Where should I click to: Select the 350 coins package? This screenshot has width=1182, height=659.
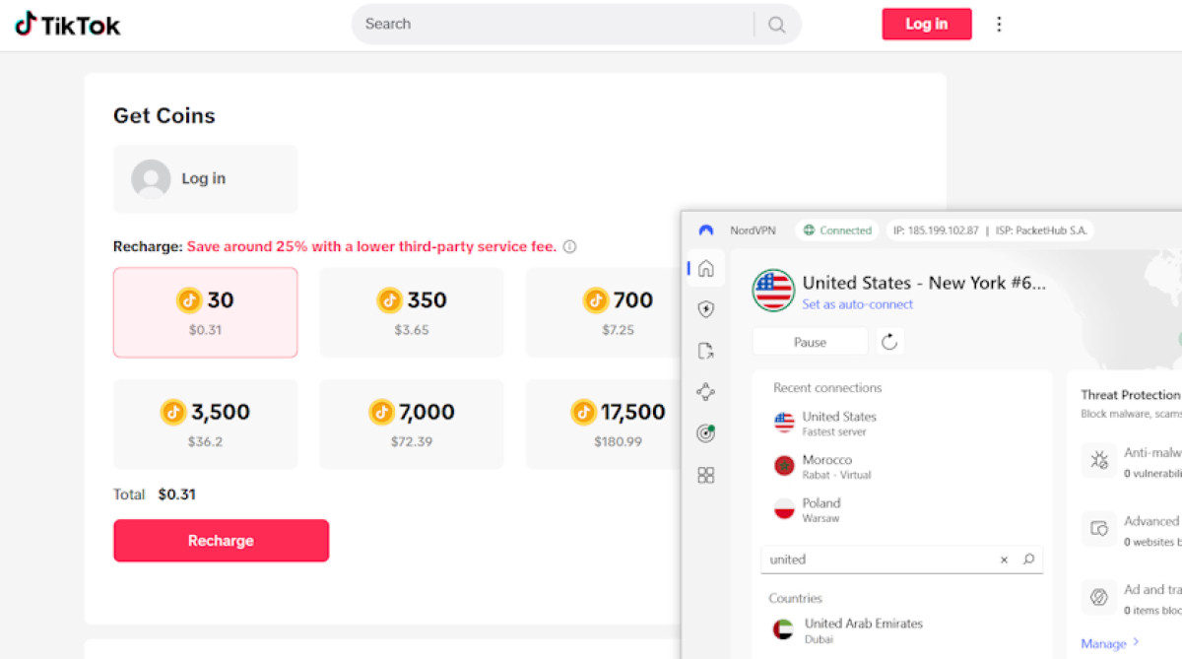click(412, 312)
